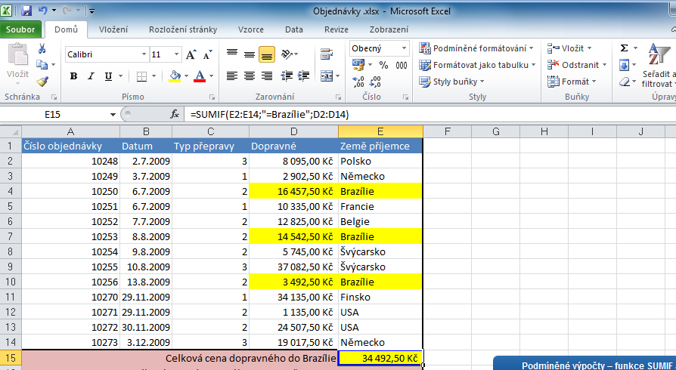
Task: Open the Soubor file tab
Action: 20,29
